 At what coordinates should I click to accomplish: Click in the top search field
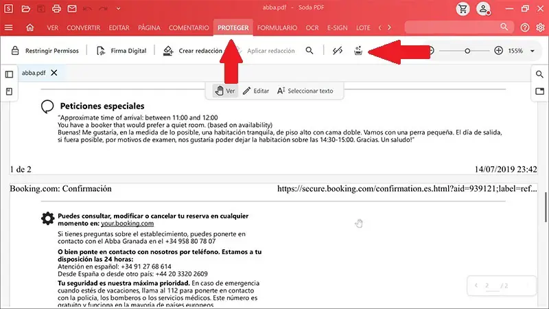pyautogui.click(x=458, y=27)
